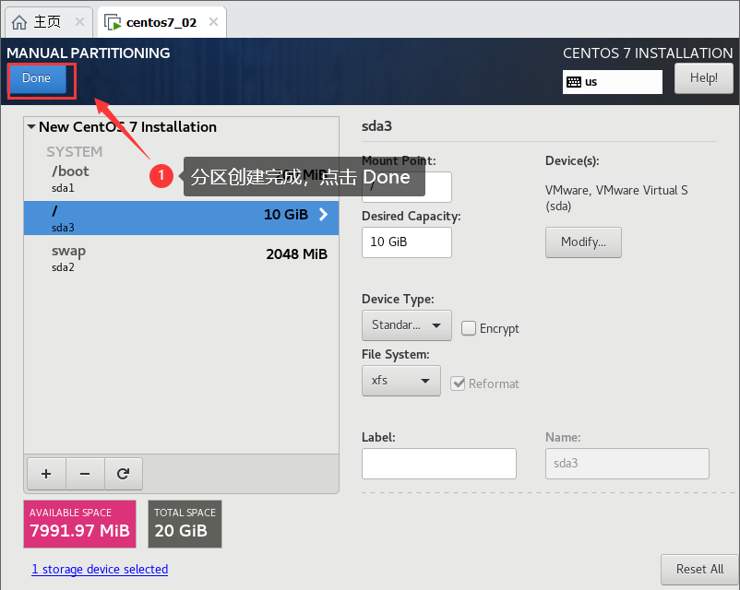740x590 pixels.
Task: Toggle the Reformat checkbox
Action: [458, 383]
